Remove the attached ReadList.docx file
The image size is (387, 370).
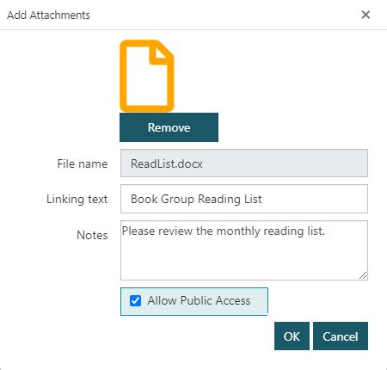[169, 127]
